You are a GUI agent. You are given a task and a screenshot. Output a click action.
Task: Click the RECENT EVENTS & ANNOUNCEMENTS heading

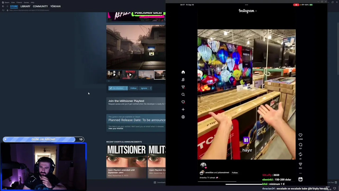click(124, 142)
